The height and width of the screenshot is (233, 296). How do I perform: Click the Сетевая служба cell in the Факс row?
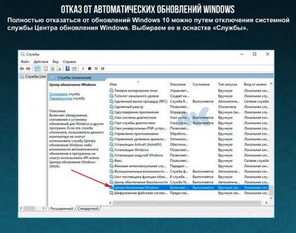[256, 160]
